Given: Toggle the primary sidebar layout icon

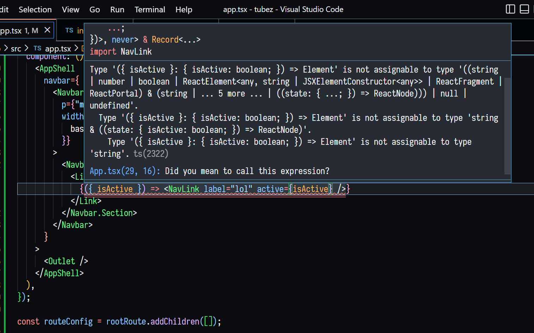Looking at the screenshot, I should 510,9.
